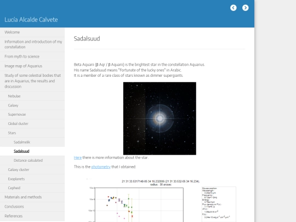The height and width of the screenshot is (222, 296).
Task: Open From myth to science page
Action: pyautogui.click(x=32, y=56)
